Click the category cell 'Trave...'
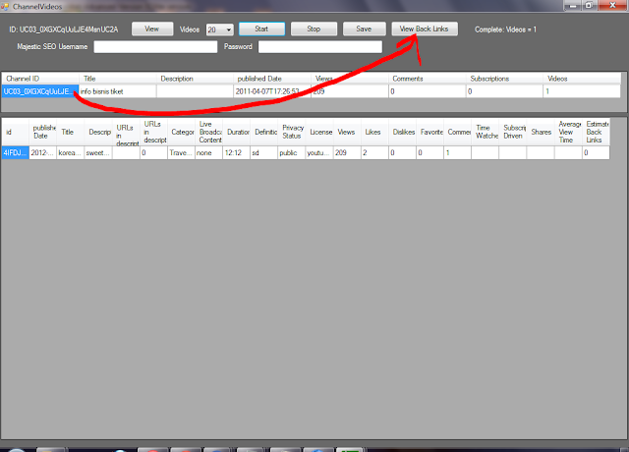The height and width of the screenshot is (452, 629). coord(181,153)
